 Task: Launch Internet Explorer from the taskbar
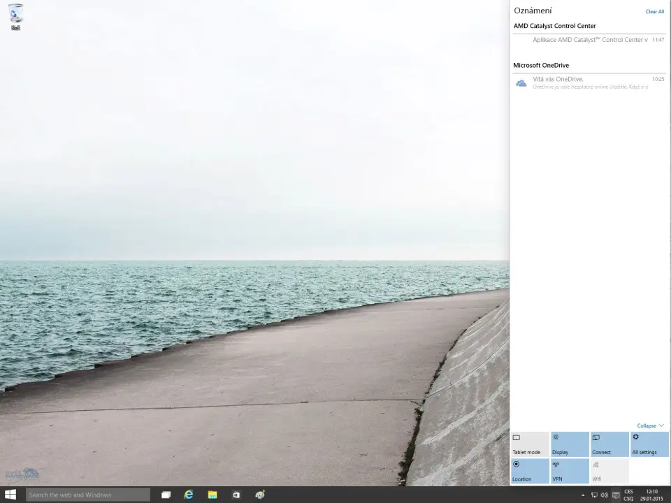pos(189,495)
